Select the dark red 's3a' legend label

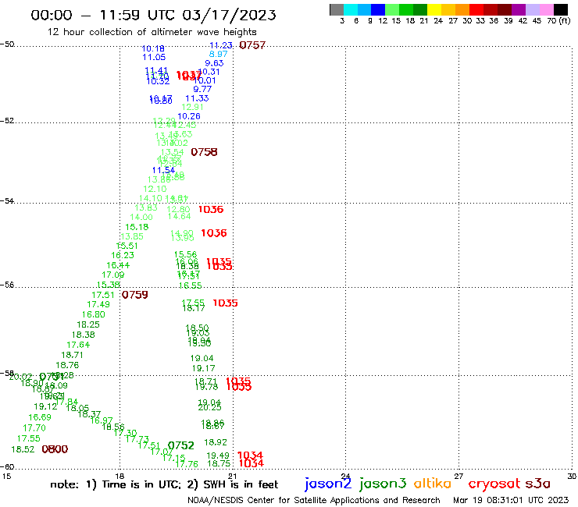[538, 484]
